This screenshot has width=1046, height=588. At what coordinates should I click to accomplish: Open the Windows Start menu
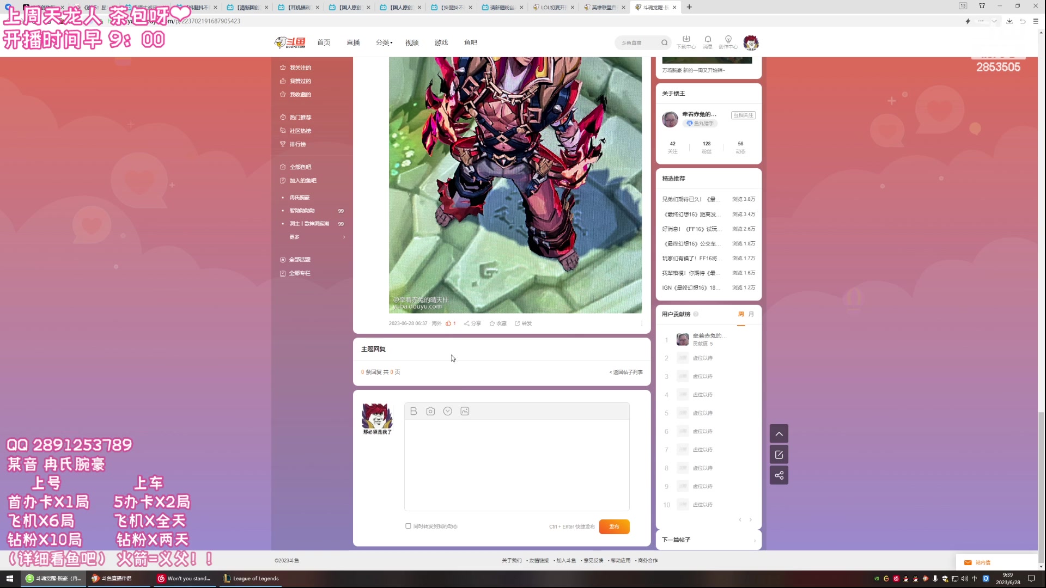coord(9,578)
